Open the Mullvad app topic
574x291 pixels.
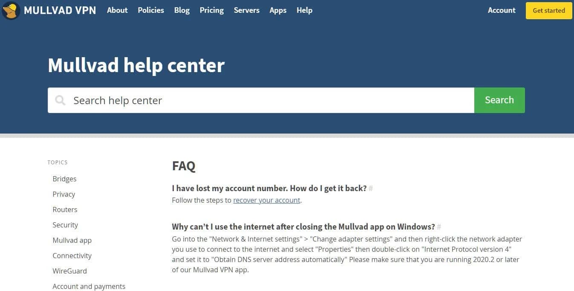point(72,240)
